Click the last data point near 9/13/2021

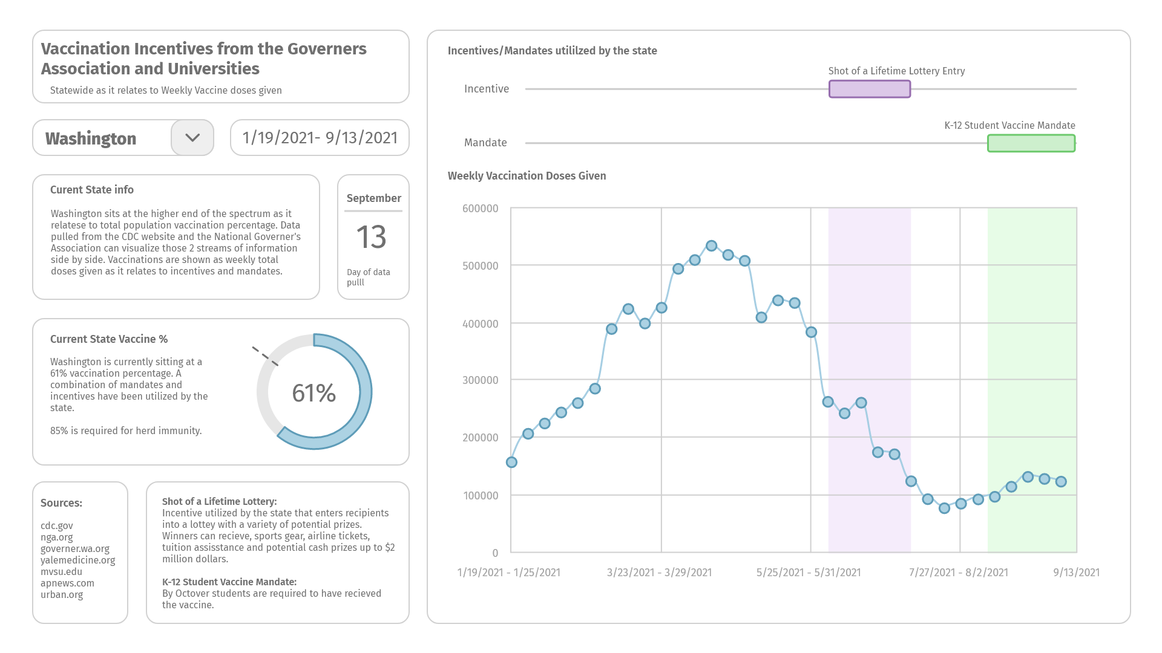[1061, 482]
